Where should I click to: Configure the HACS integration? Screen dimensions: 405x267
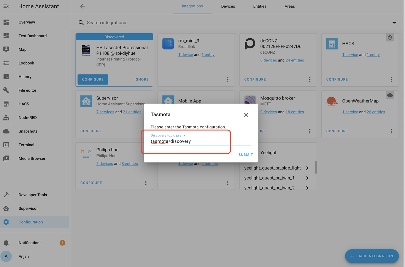pyautogui.click(x=337, y=79)
